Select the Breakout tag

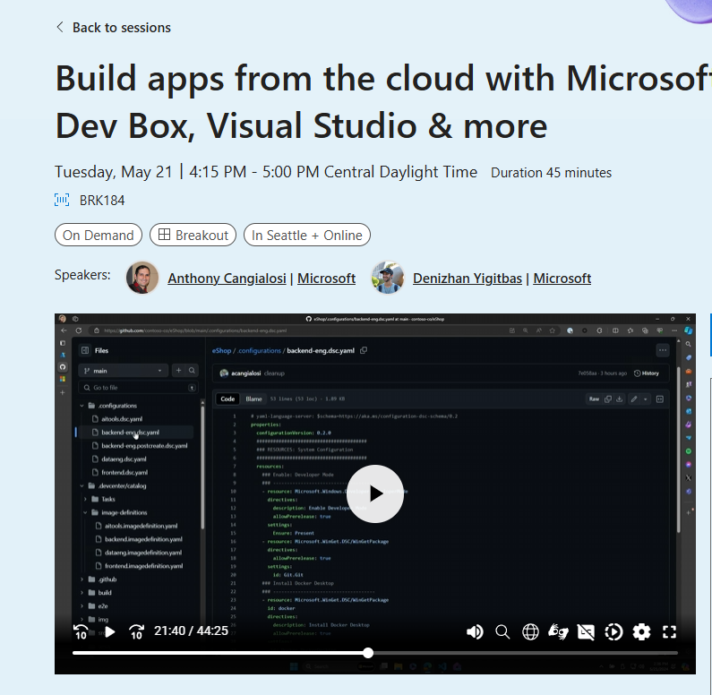click(193, 236)
